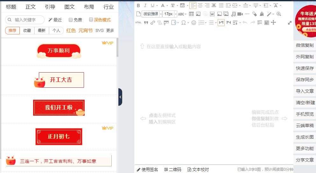Viewport: 316px width, 173px height.
Task: Switch to the 布局 tab
Action: pos(89,7)
